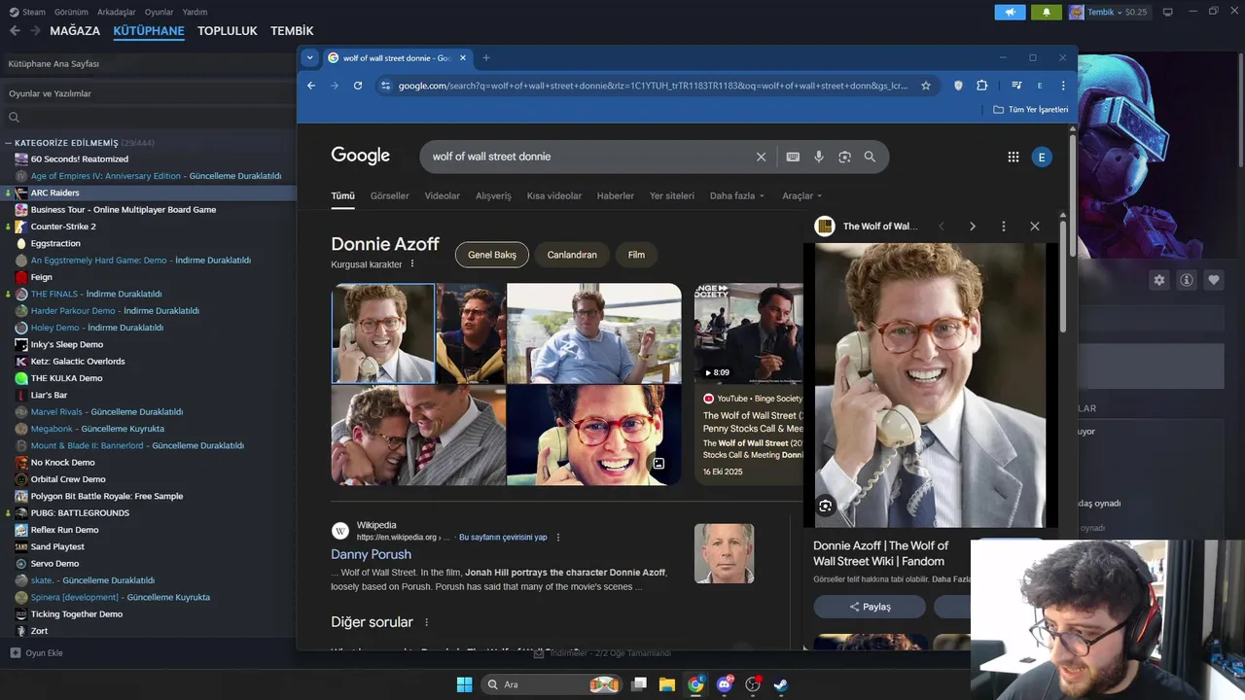Search this image with Lens overlay icon
The height and width of the screenshot is (700, 1245).
click(x=826, y=506)
